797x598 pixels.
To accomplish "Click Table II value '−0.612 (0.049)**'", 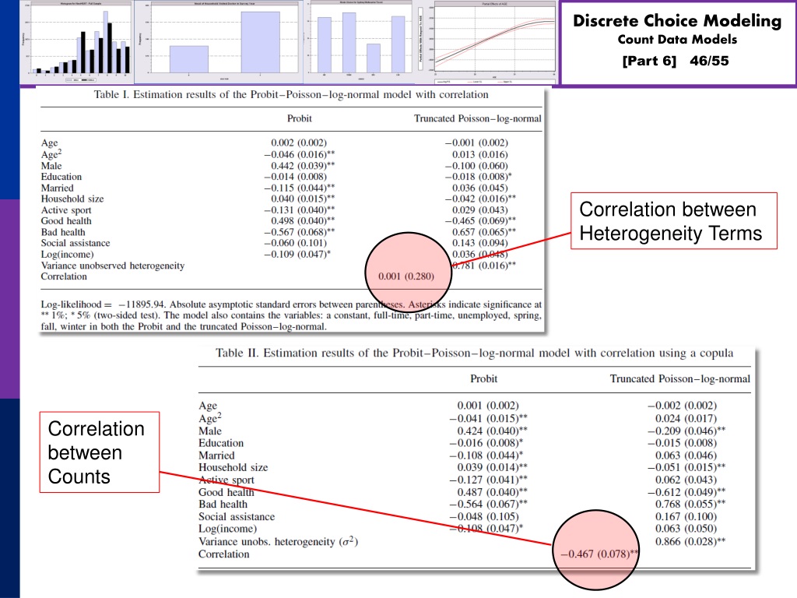I will click(x=686, y=492).
